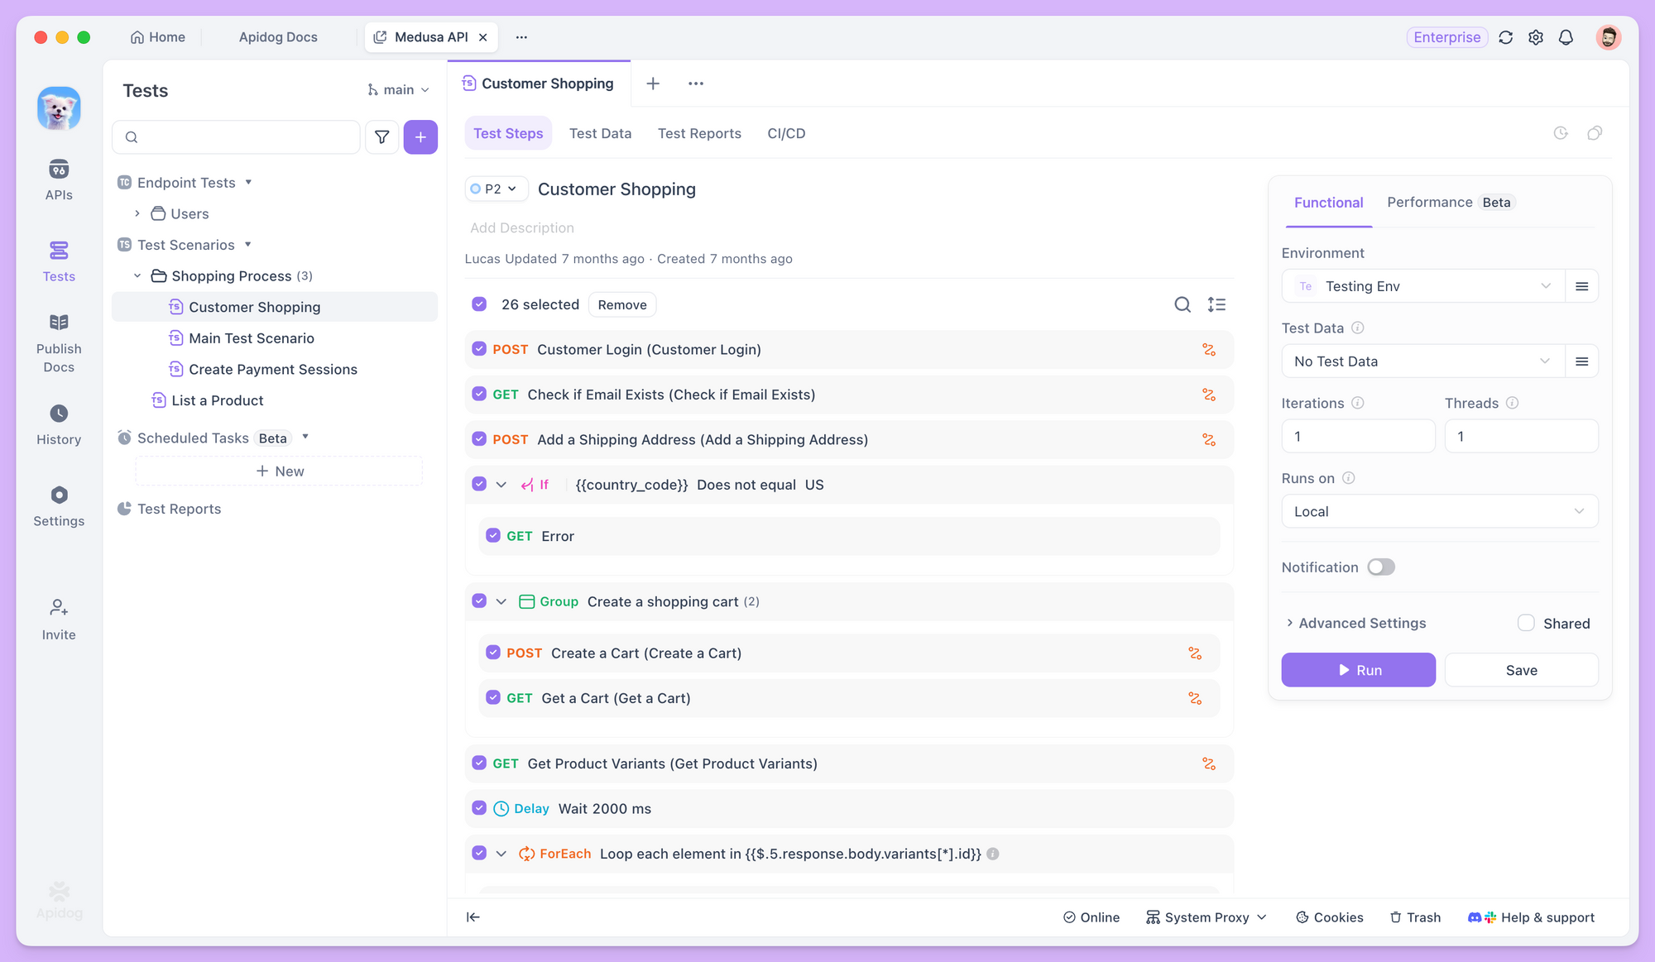Click the Iterations input field
Image resolution: width=1655 pixels, height=962 pixels.
(1358, 436)
